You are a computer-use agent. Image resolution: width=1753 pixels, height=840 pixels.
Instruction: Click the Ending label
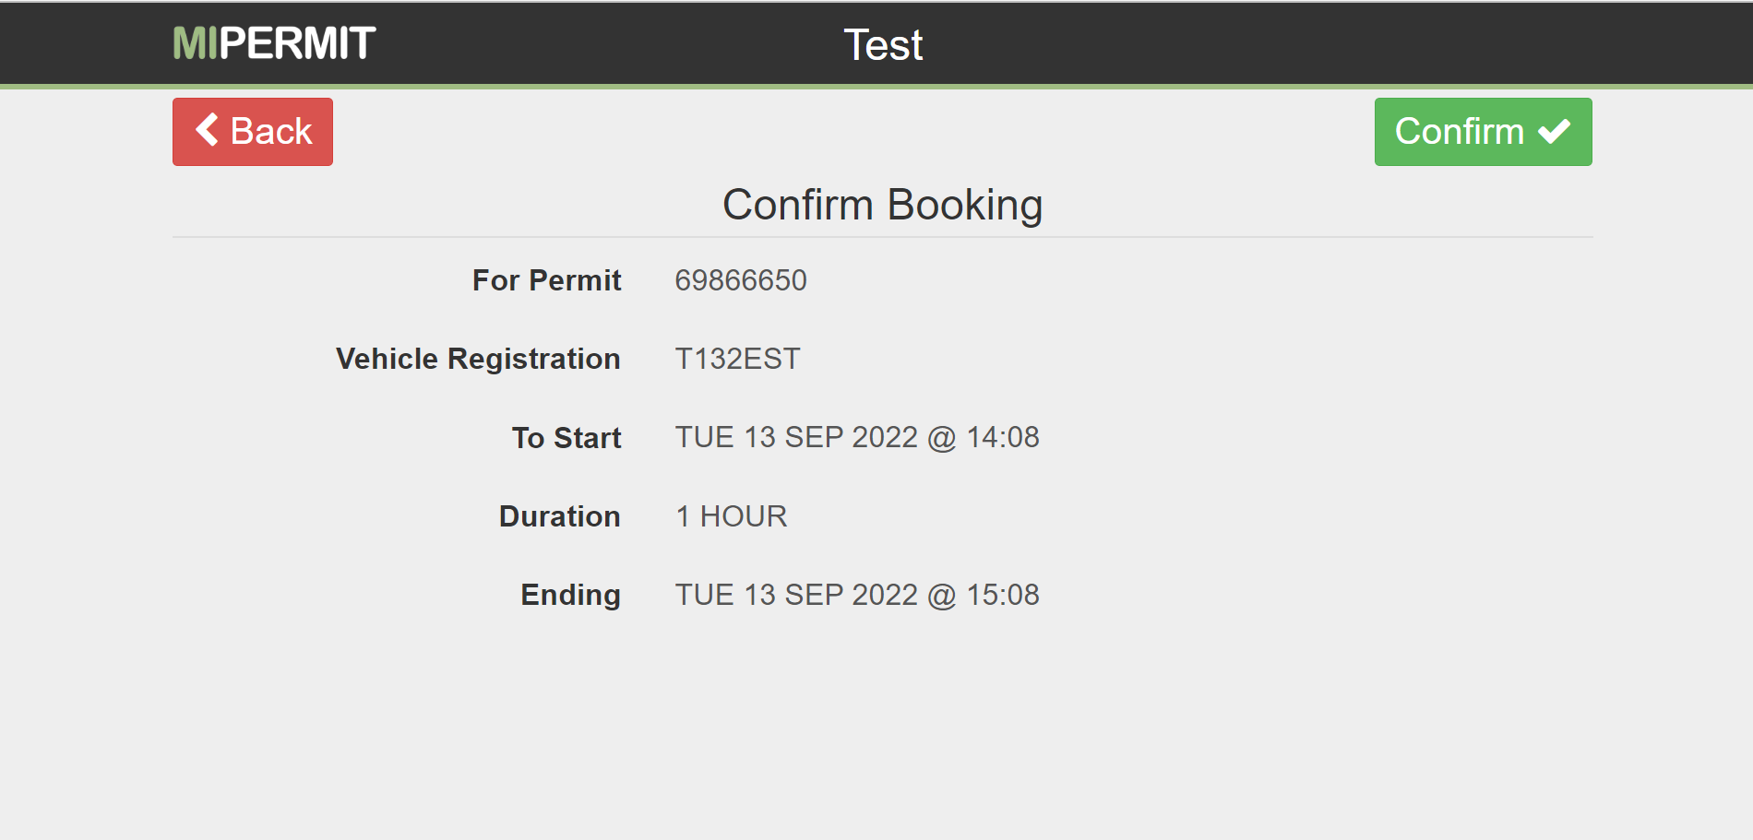(570, 595)
